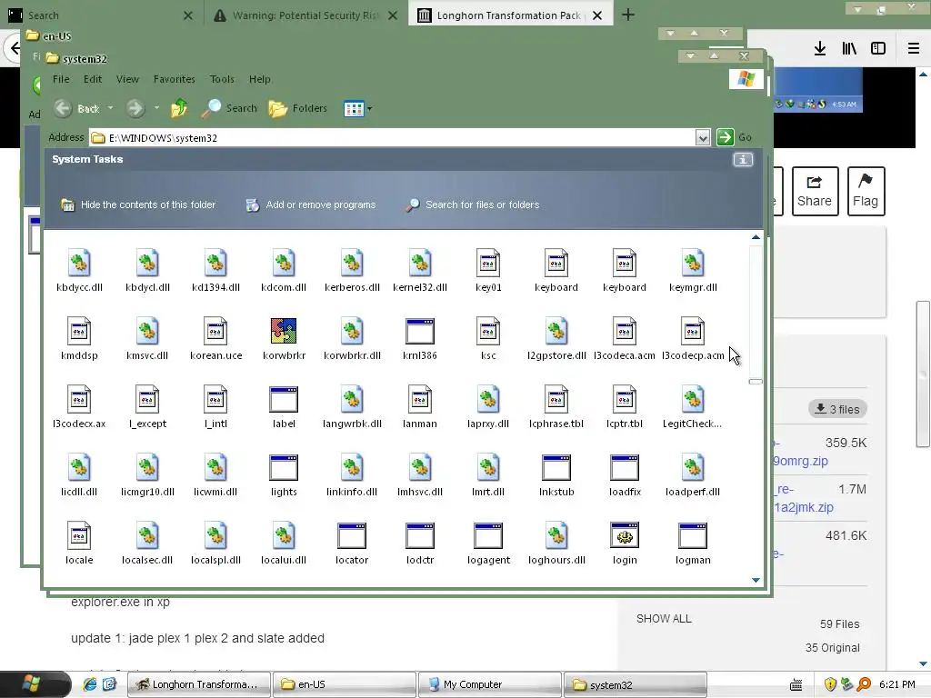The width and height of the screenshot is (931, 698).
Task: Select the korean.uce file icon
Action: pyautogui.click(x=215, y=331)
